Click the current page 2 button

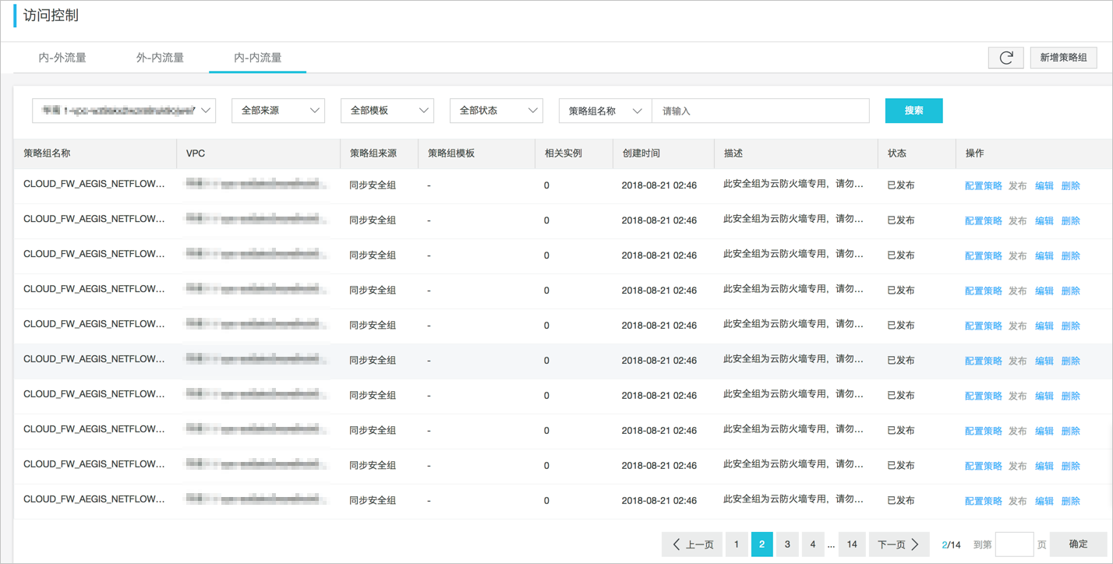(x=762, y=545)
